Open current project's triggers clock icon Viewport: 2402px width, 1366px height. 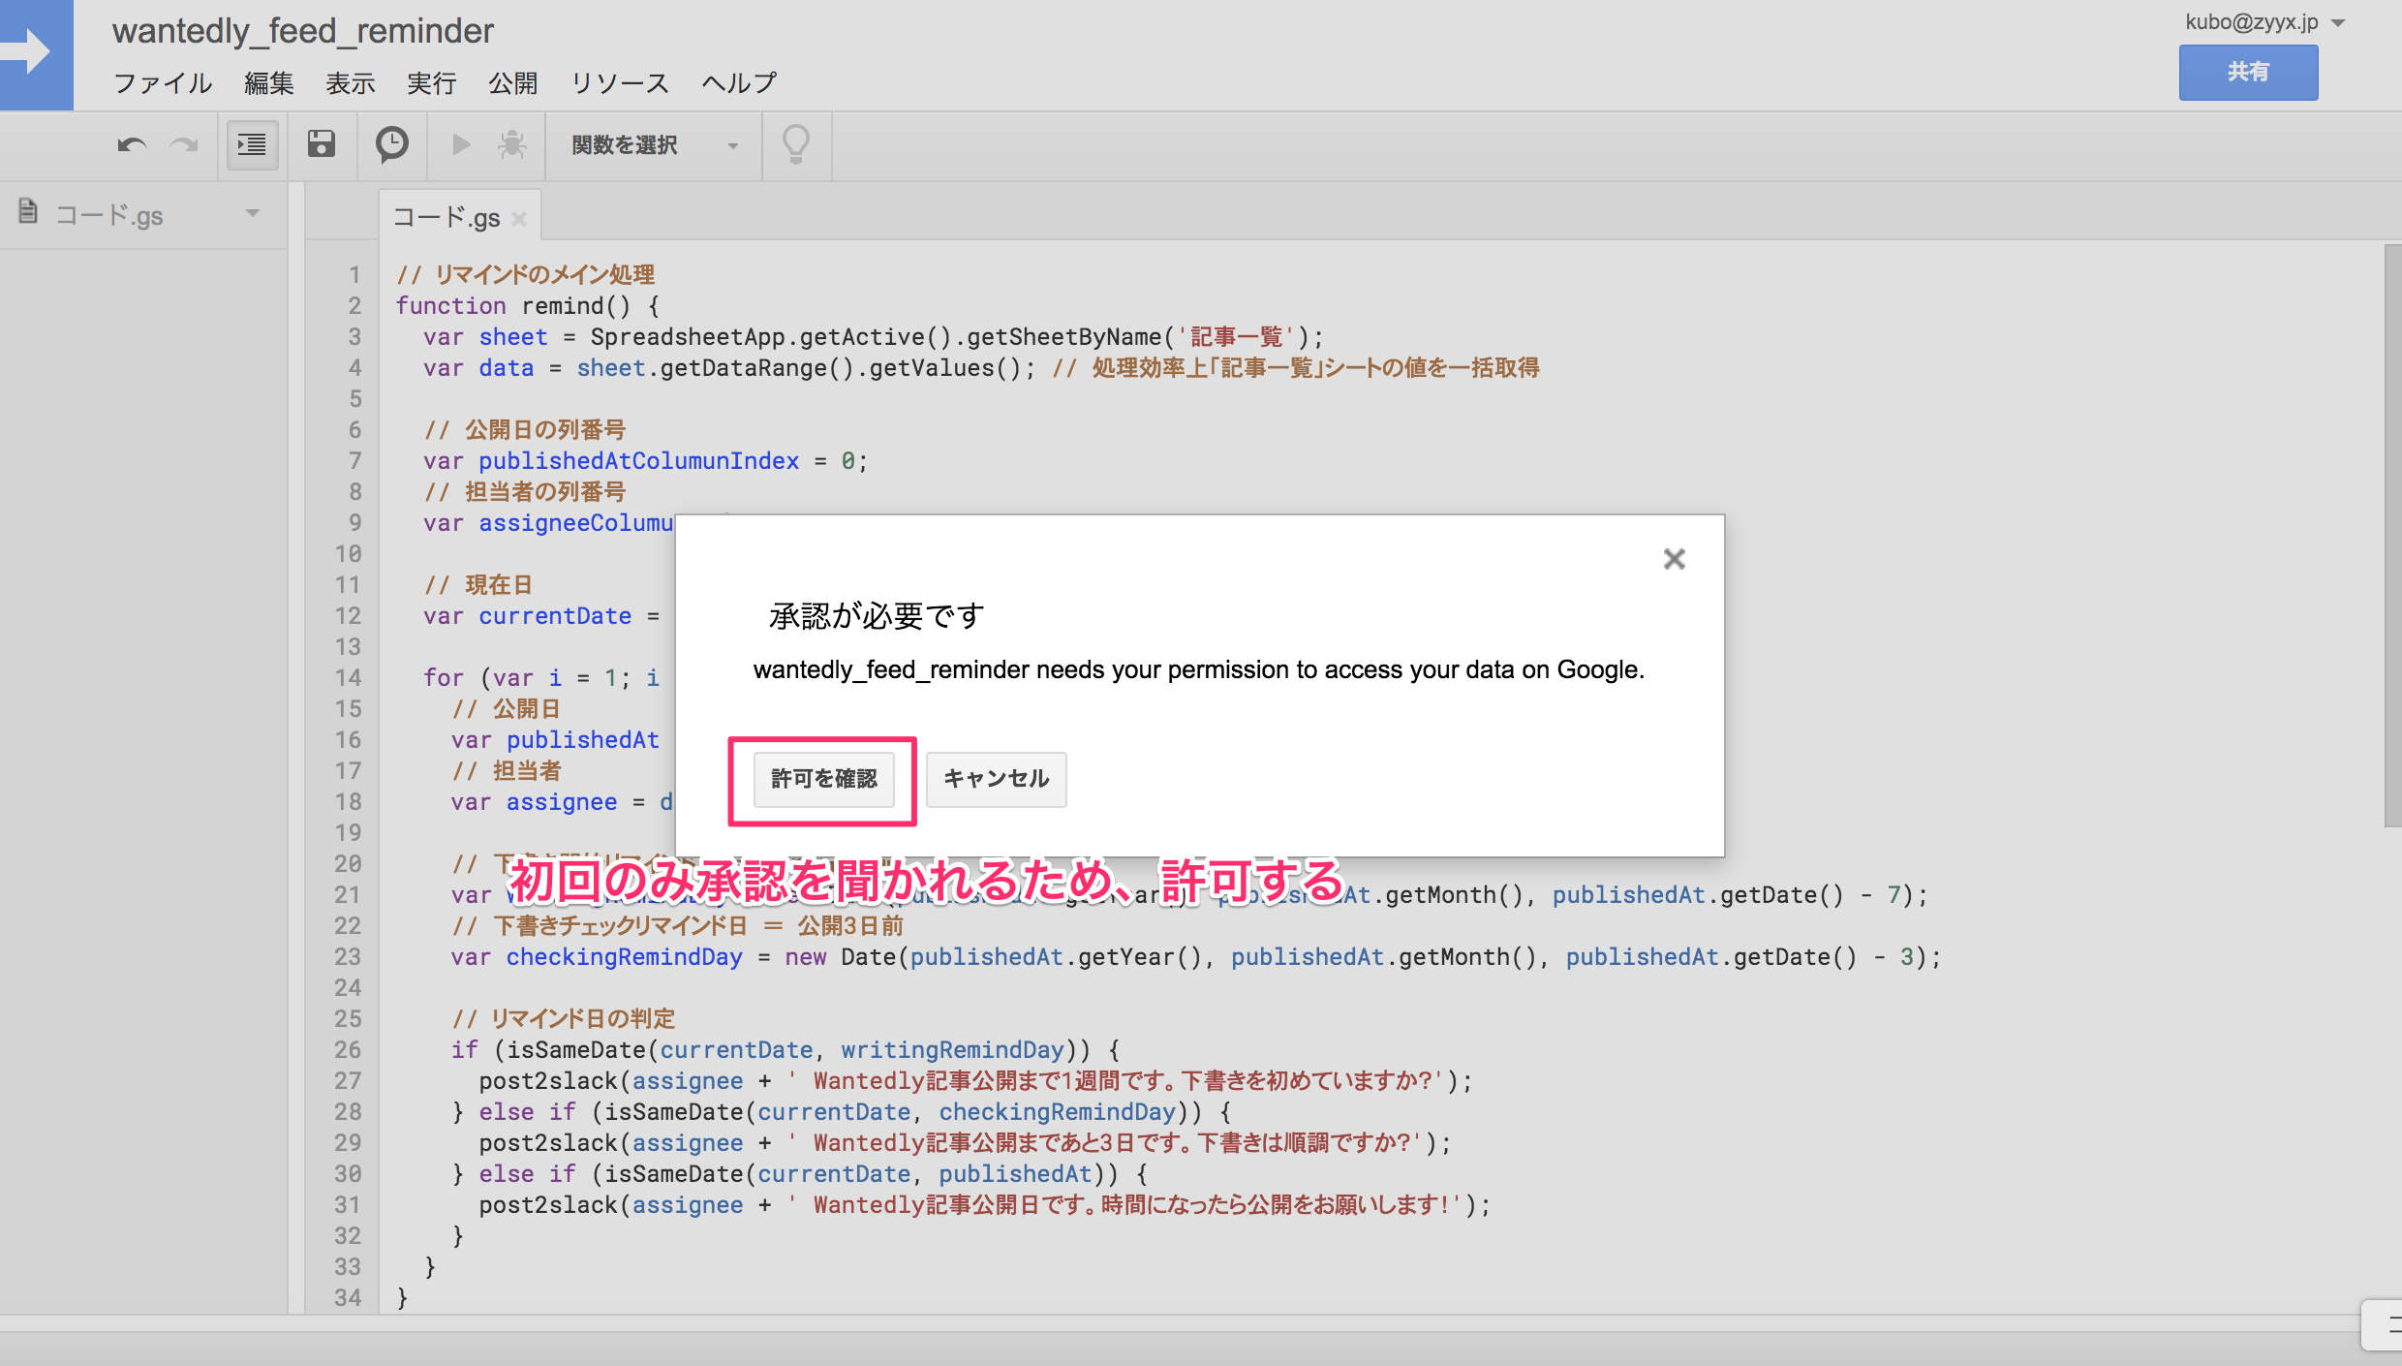[x=391, y=144]
